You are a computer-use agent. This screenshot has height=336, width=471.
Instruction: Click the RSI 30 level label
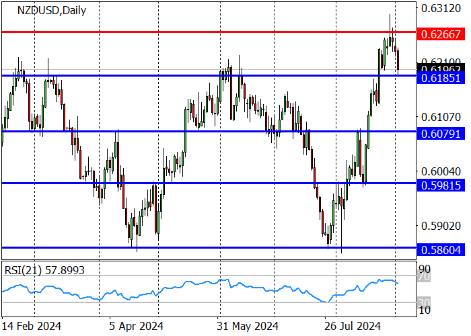425,302
